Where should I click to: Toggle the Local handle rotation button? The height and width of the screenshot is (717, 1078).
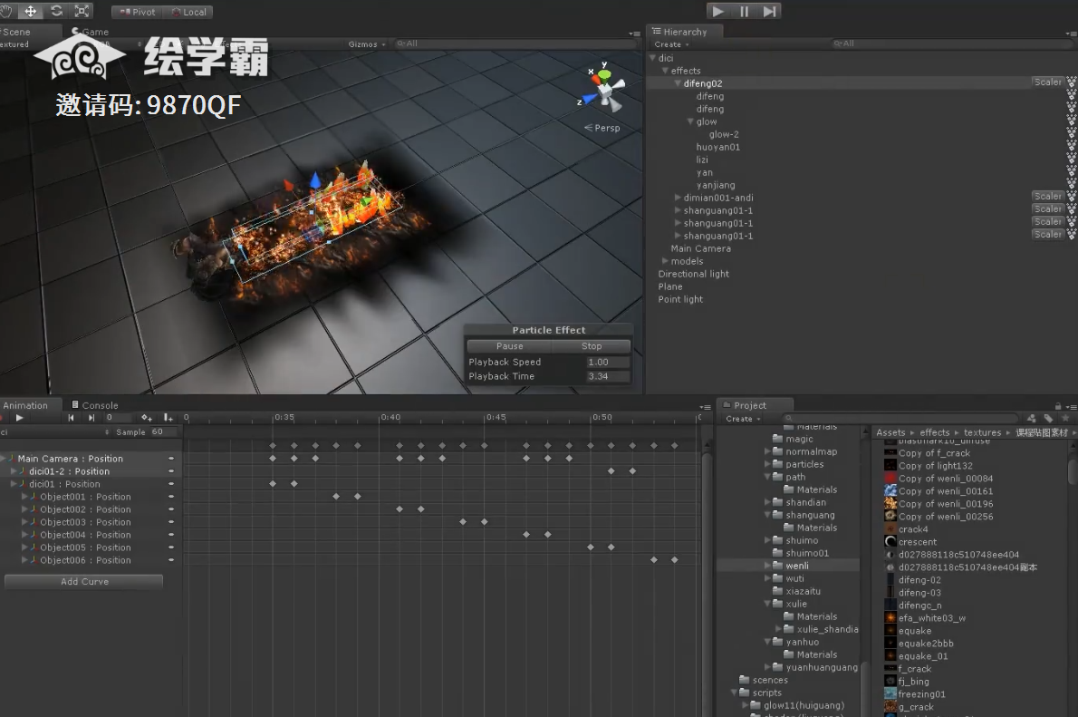click(x=188, y=12)
